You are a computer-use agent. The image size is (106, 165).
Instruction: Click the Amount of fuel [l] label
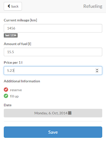click(18, 44)
